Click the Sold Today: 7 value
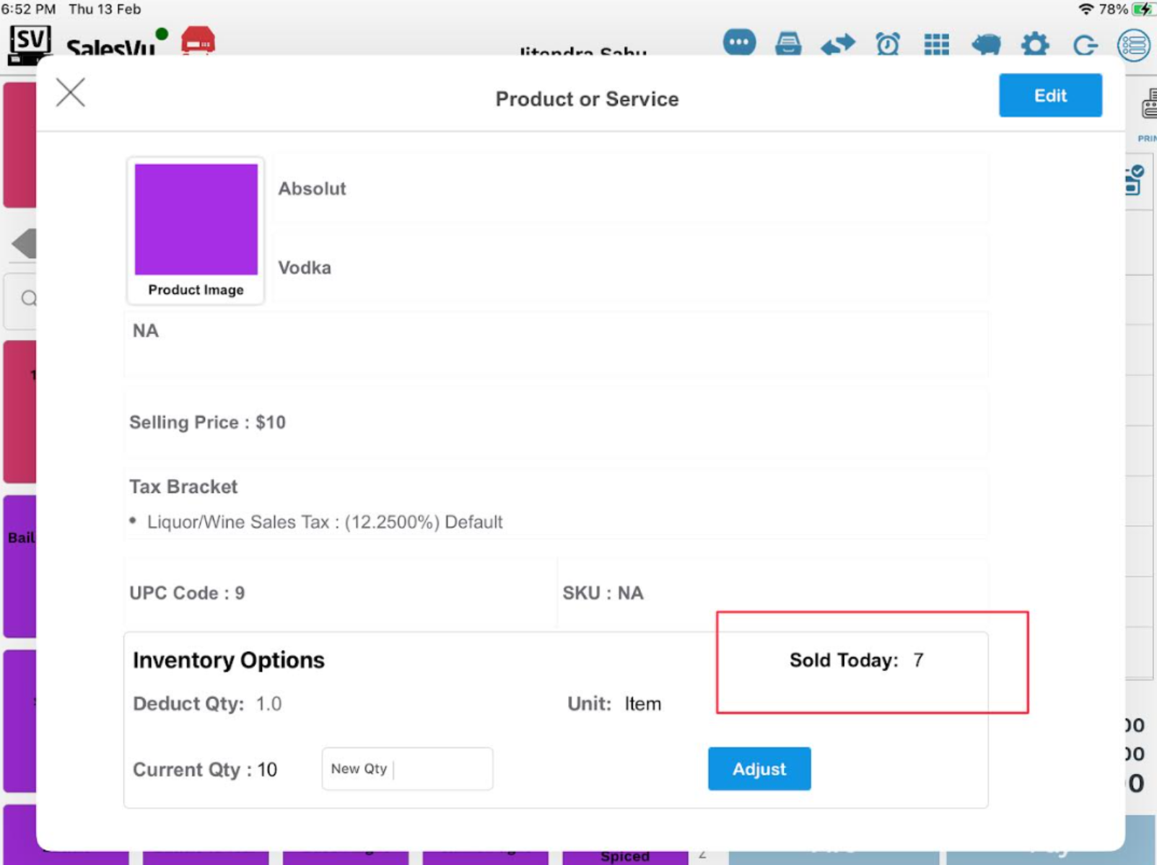The height and width of the screenshot is (865, 1157). [856, 660]
